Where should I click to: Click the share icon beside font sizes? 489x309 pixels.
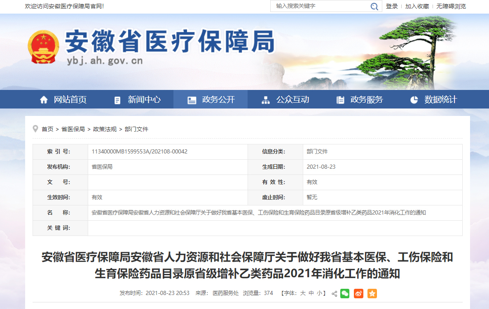click(x=334, y=294)
